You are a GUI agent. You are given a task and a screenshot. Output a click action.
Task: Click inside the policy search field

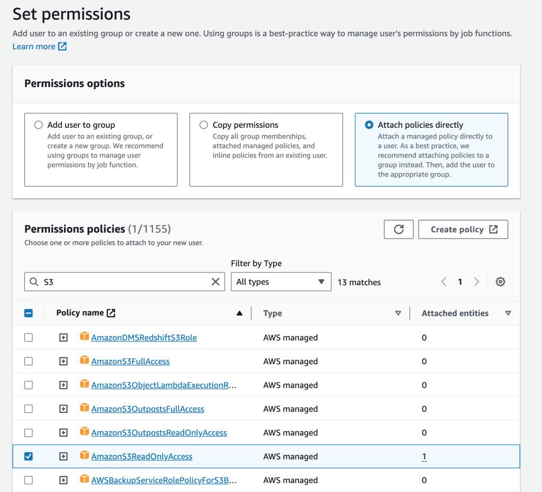[122, 282]
